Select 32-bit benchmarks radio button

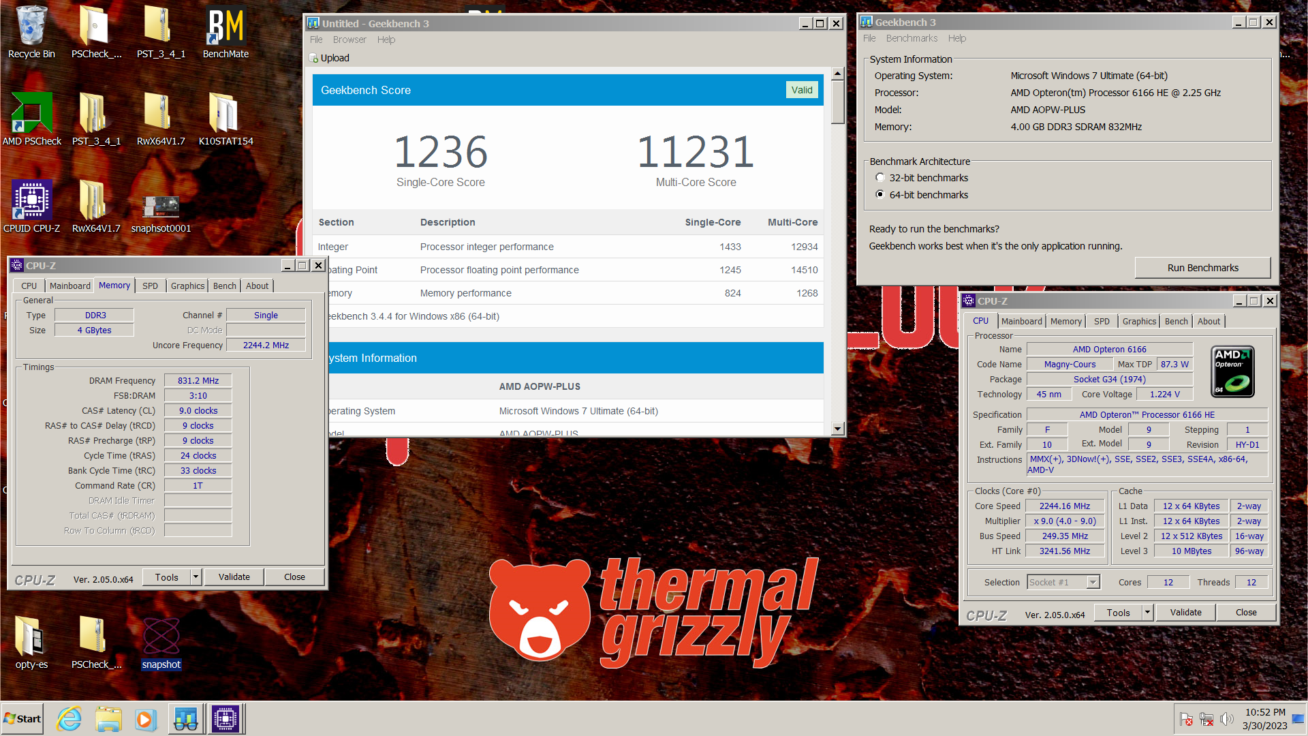tap(880, 178)
